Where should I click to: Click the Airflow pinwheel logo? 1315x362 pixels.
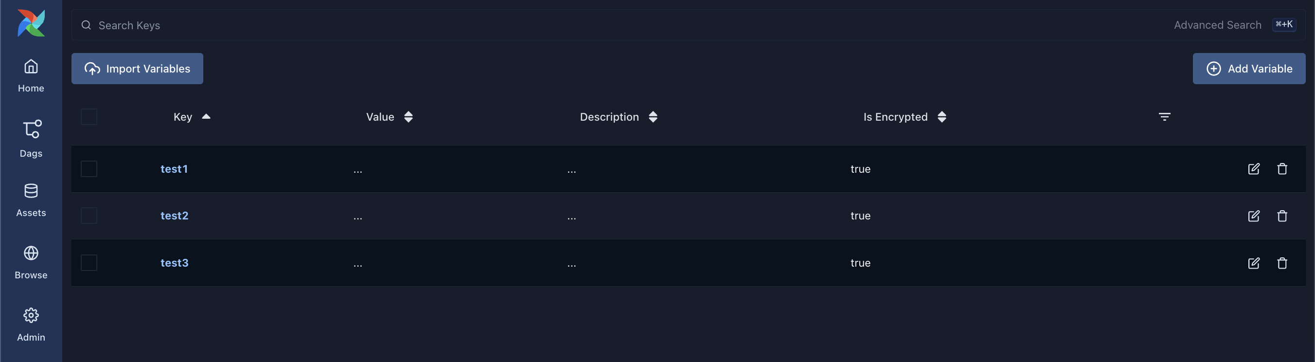pyautogui.click(x=31, y=23)
